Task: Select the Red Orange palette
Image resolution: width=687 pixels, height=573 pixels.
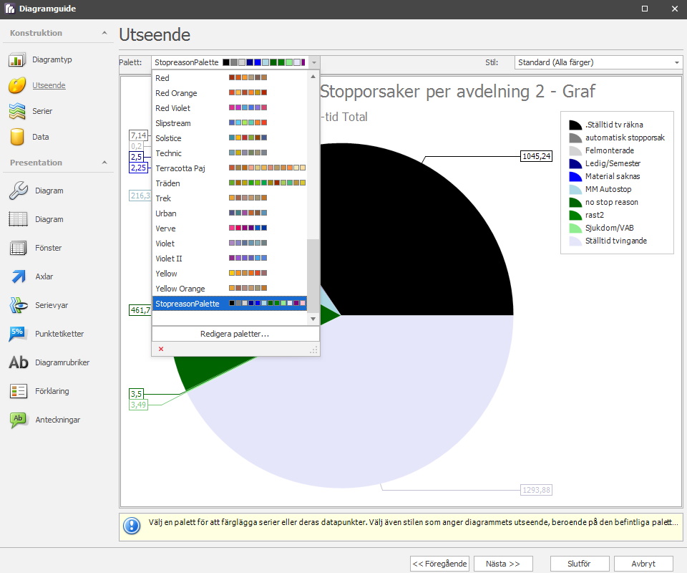Action: click(230, 93)
